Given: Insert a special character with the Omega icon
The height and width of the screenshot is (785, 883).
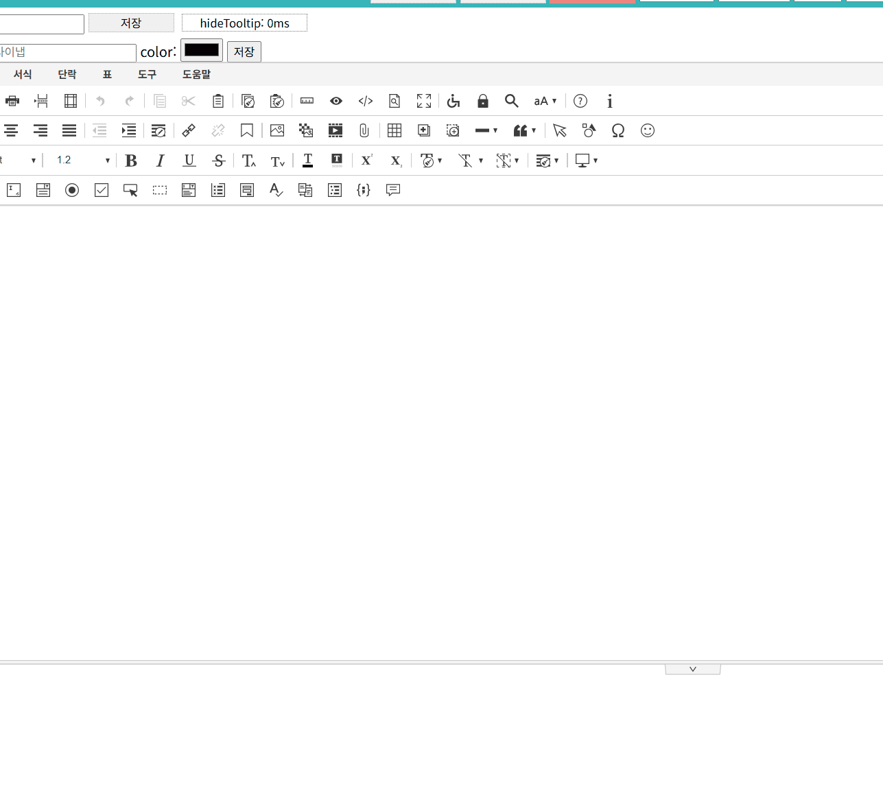Looking at the screenshot, I should pyautogui.click(x=617, y=130).
